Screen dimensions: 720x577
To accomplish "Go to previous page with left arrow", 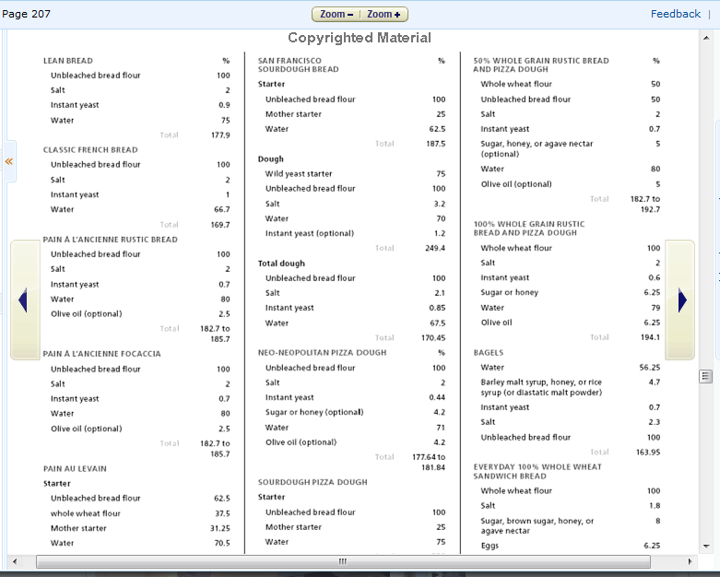I will (x=24, y=300).
